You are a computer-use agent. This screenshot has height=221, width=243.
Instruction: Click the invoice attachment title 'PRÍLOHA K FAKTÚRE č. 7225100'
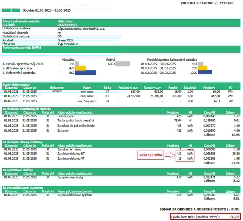click(x=207, y=3)
